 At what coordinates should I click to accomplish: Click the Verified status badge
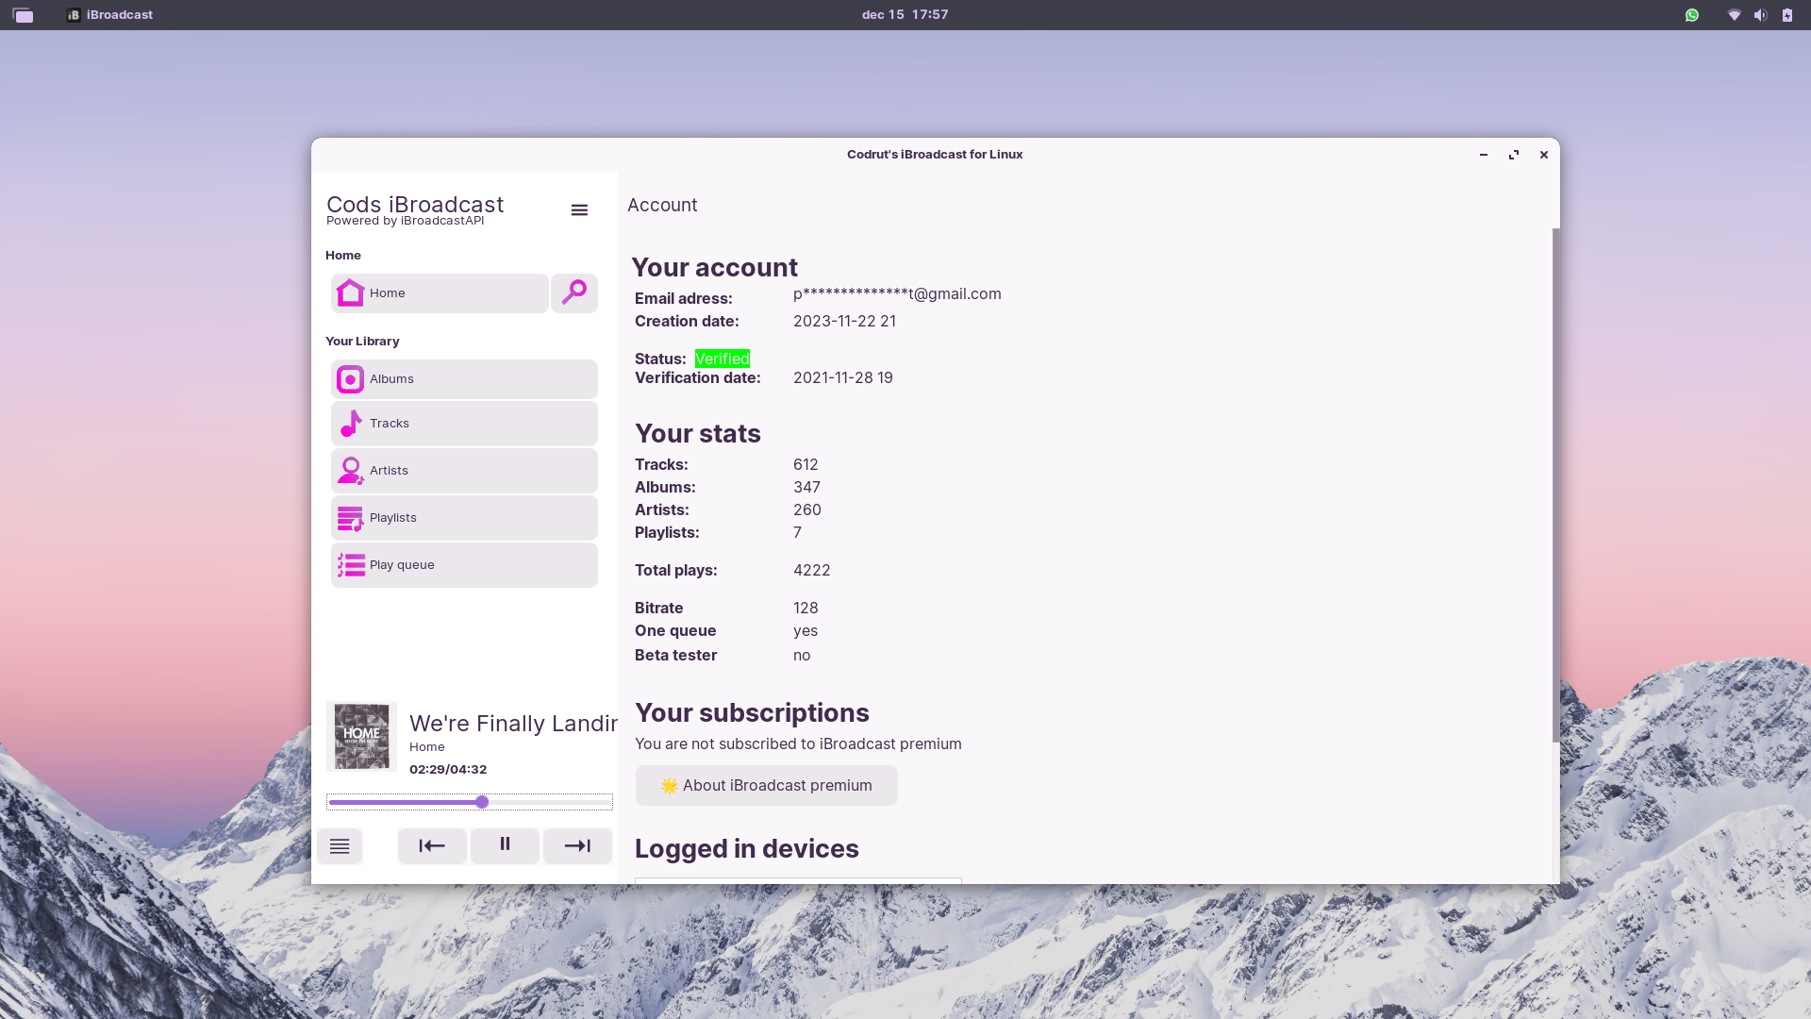(723, 359)
